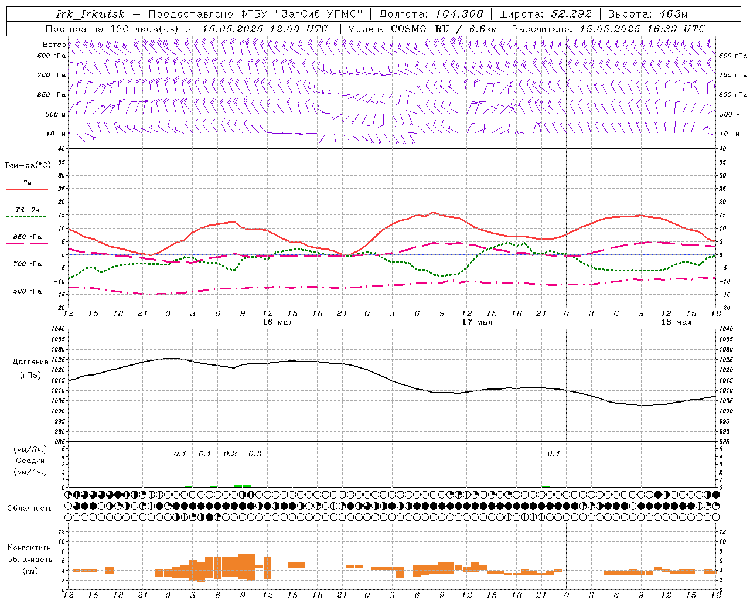Screen dimensions: 750x600
Task: Click the (мм/1ч.) precipitation unit label
Action: pos(30,472)
